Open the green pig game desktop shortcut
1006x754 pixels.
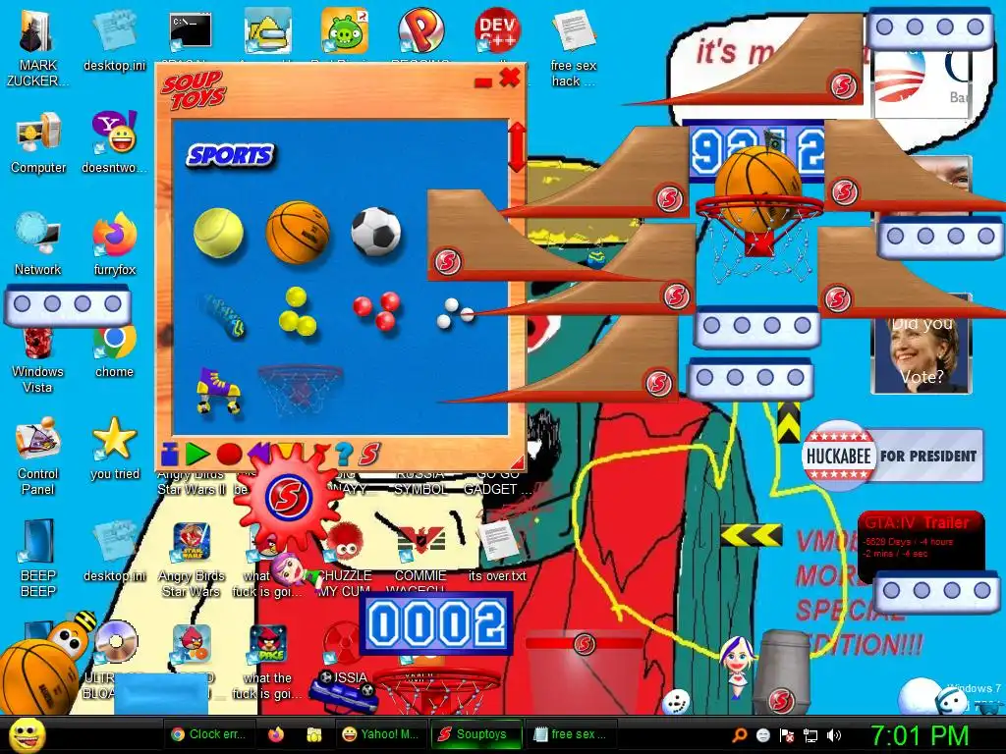tap(344, 32)
